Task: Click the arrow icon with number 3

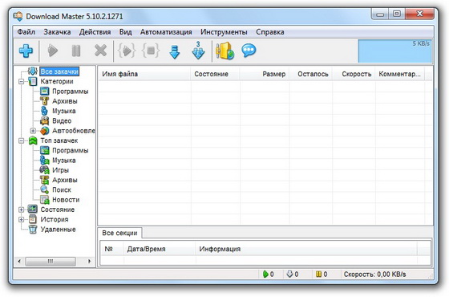Action: [198, 51]
